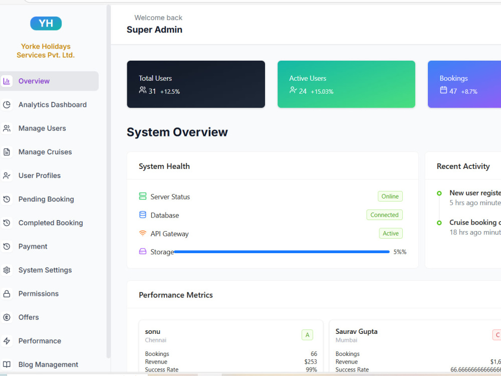Click the Storage drive icon
The height and width of the screenshot is (376, 501).
click(x=142, y=251)
